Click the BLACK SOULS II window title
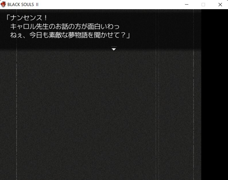Image resolution: width=228 pixels, height=180 pixels. coord(23,5)
